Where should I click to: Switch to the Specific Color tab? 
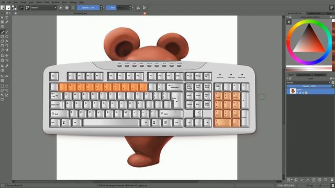coord(314,13)
